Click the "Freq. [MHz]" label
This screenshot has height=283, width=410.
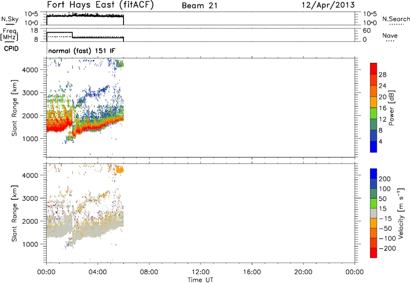point(10,34)
